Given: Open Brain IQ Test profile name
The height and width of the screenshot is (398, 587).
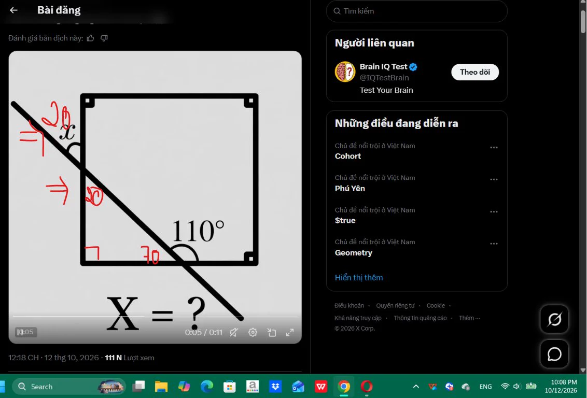Looking at the screenshot, I should [x=383, y=66].
